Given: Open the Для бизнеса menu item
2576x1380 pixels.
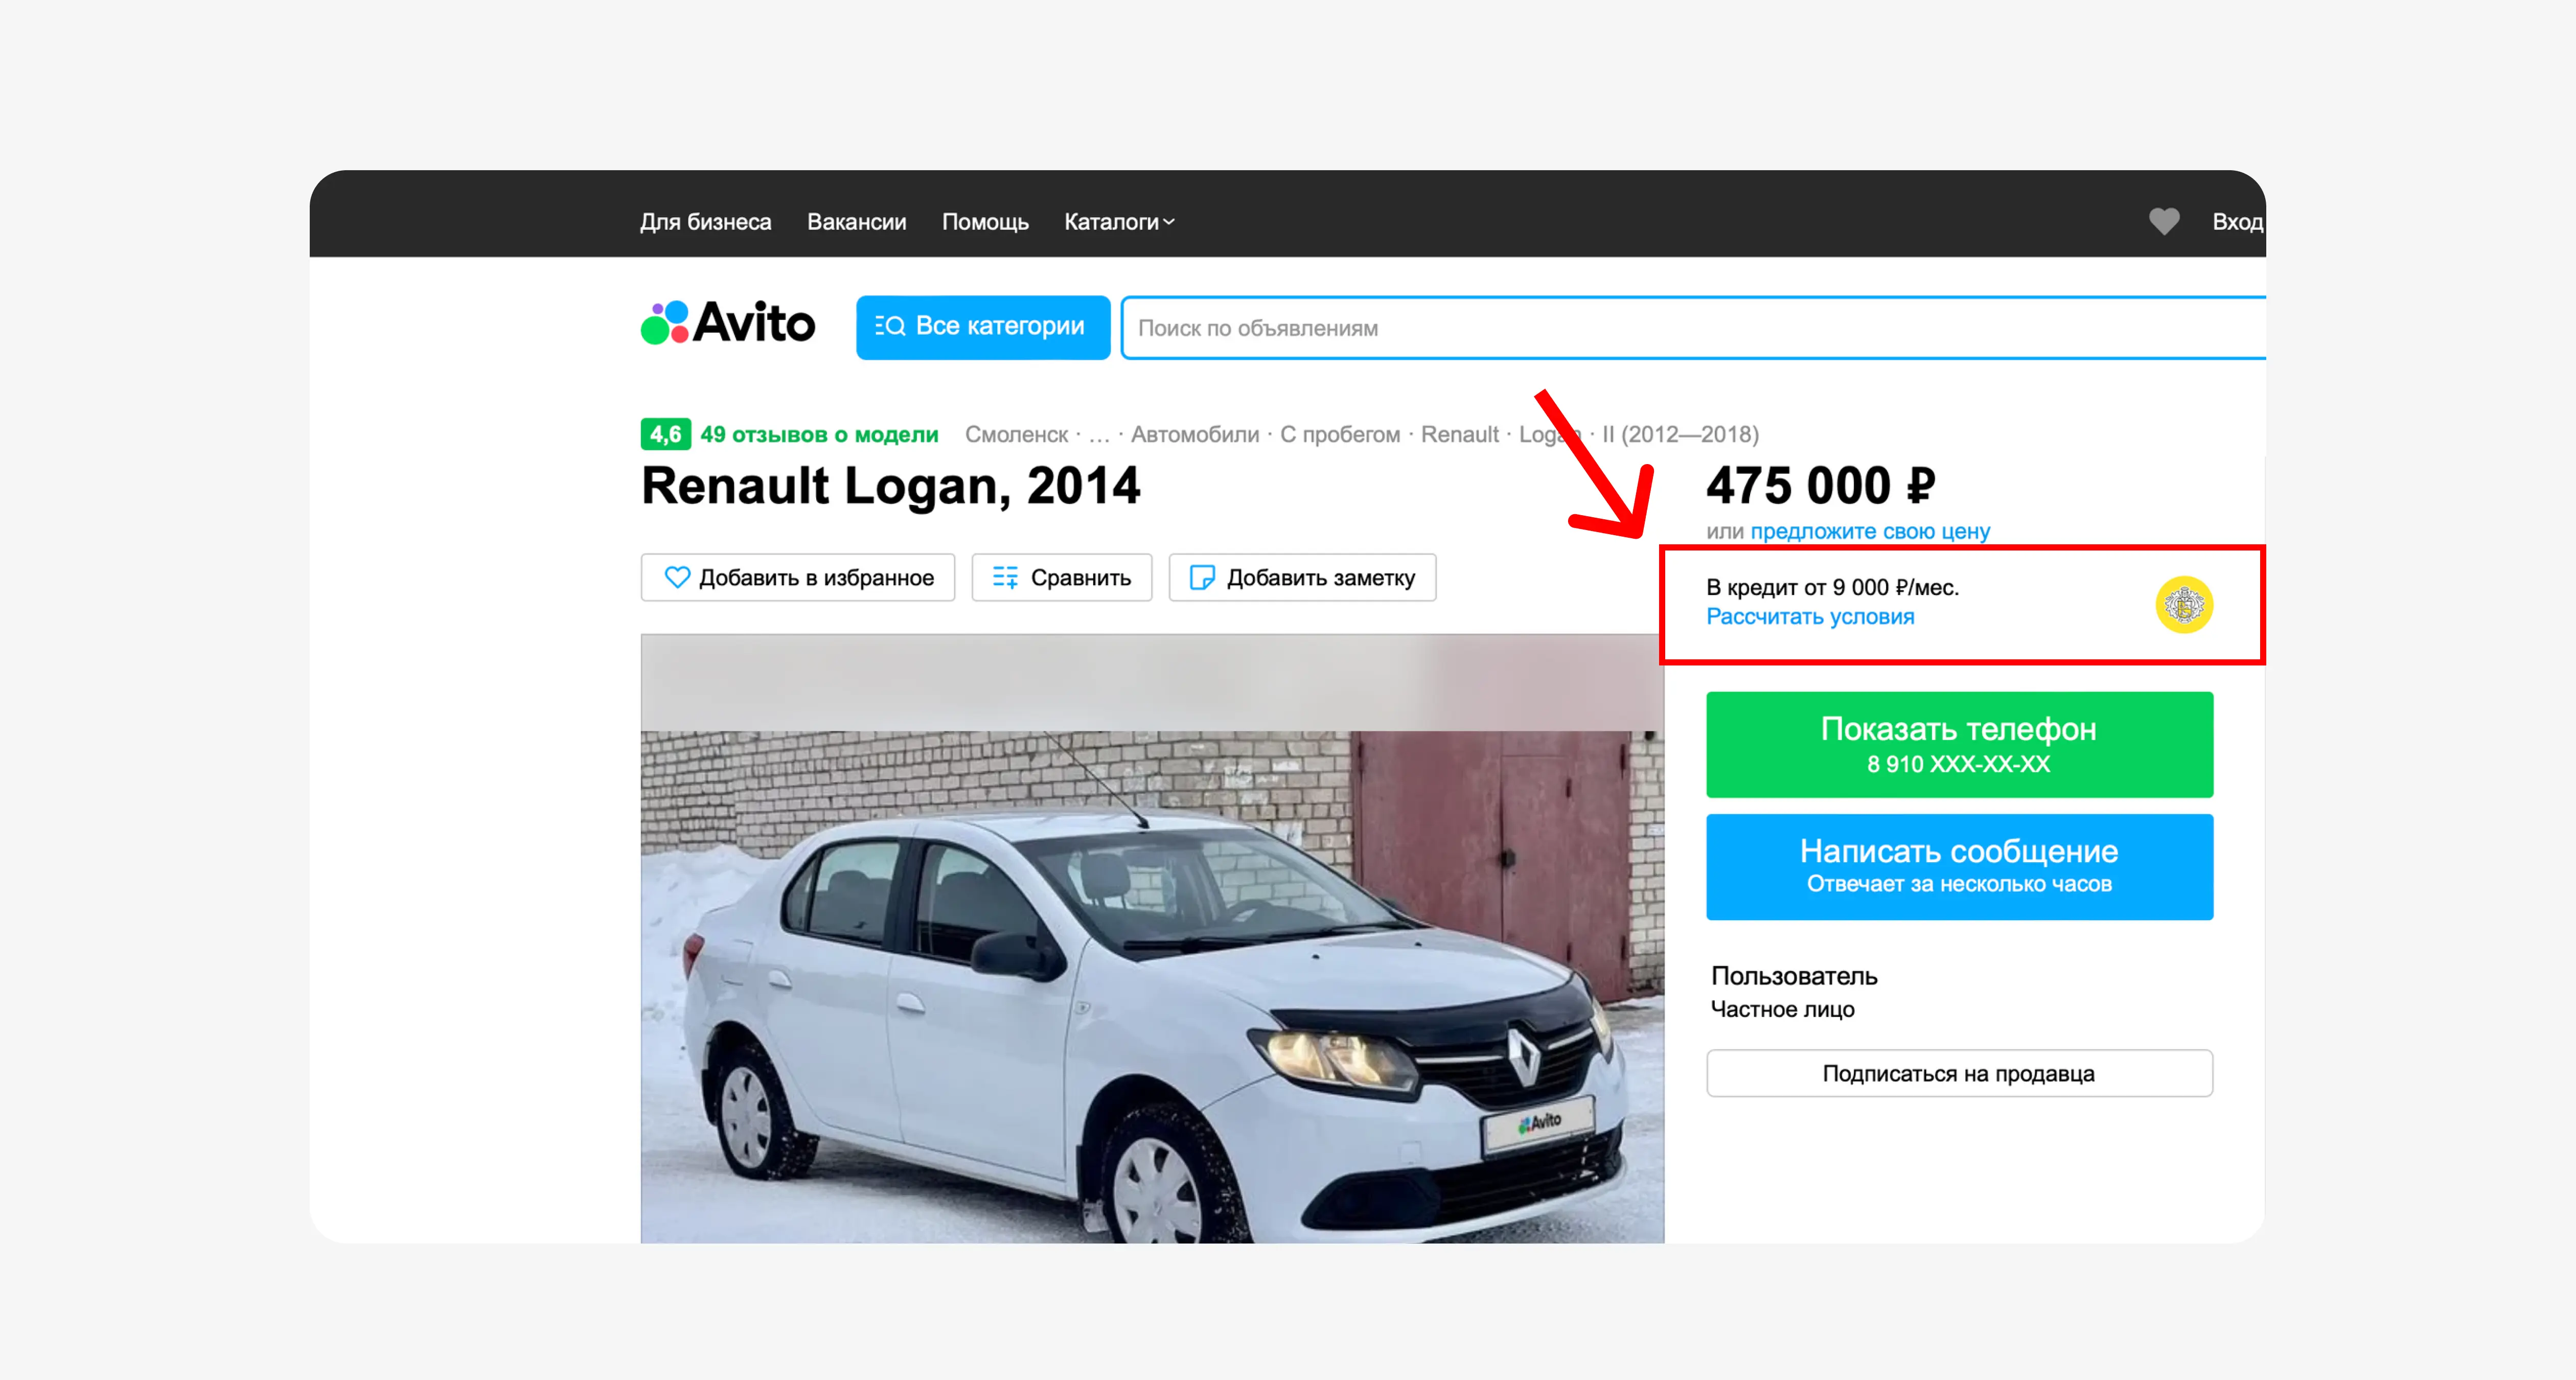Looking at the screenshot, I should click(706, 222).
